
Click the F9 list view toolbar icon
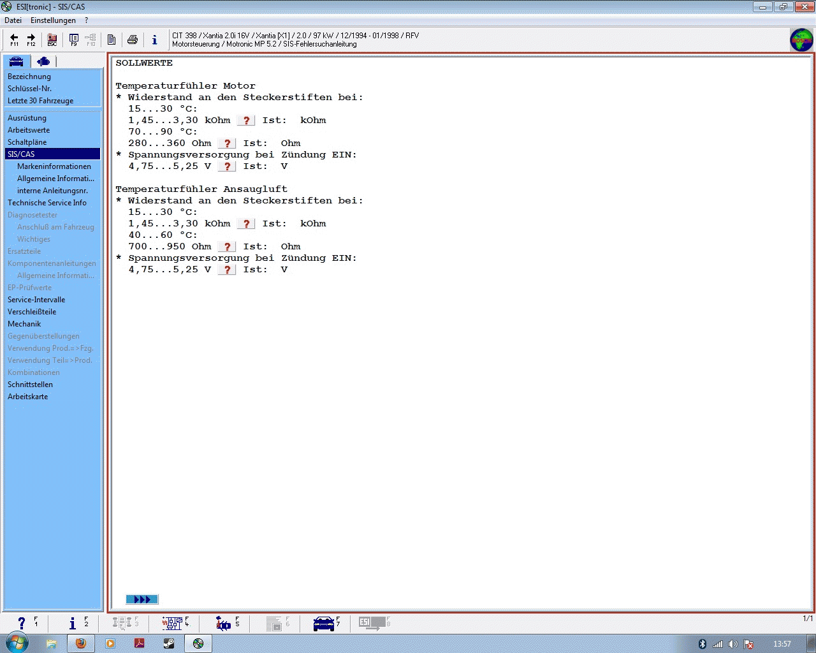point(74,40)
